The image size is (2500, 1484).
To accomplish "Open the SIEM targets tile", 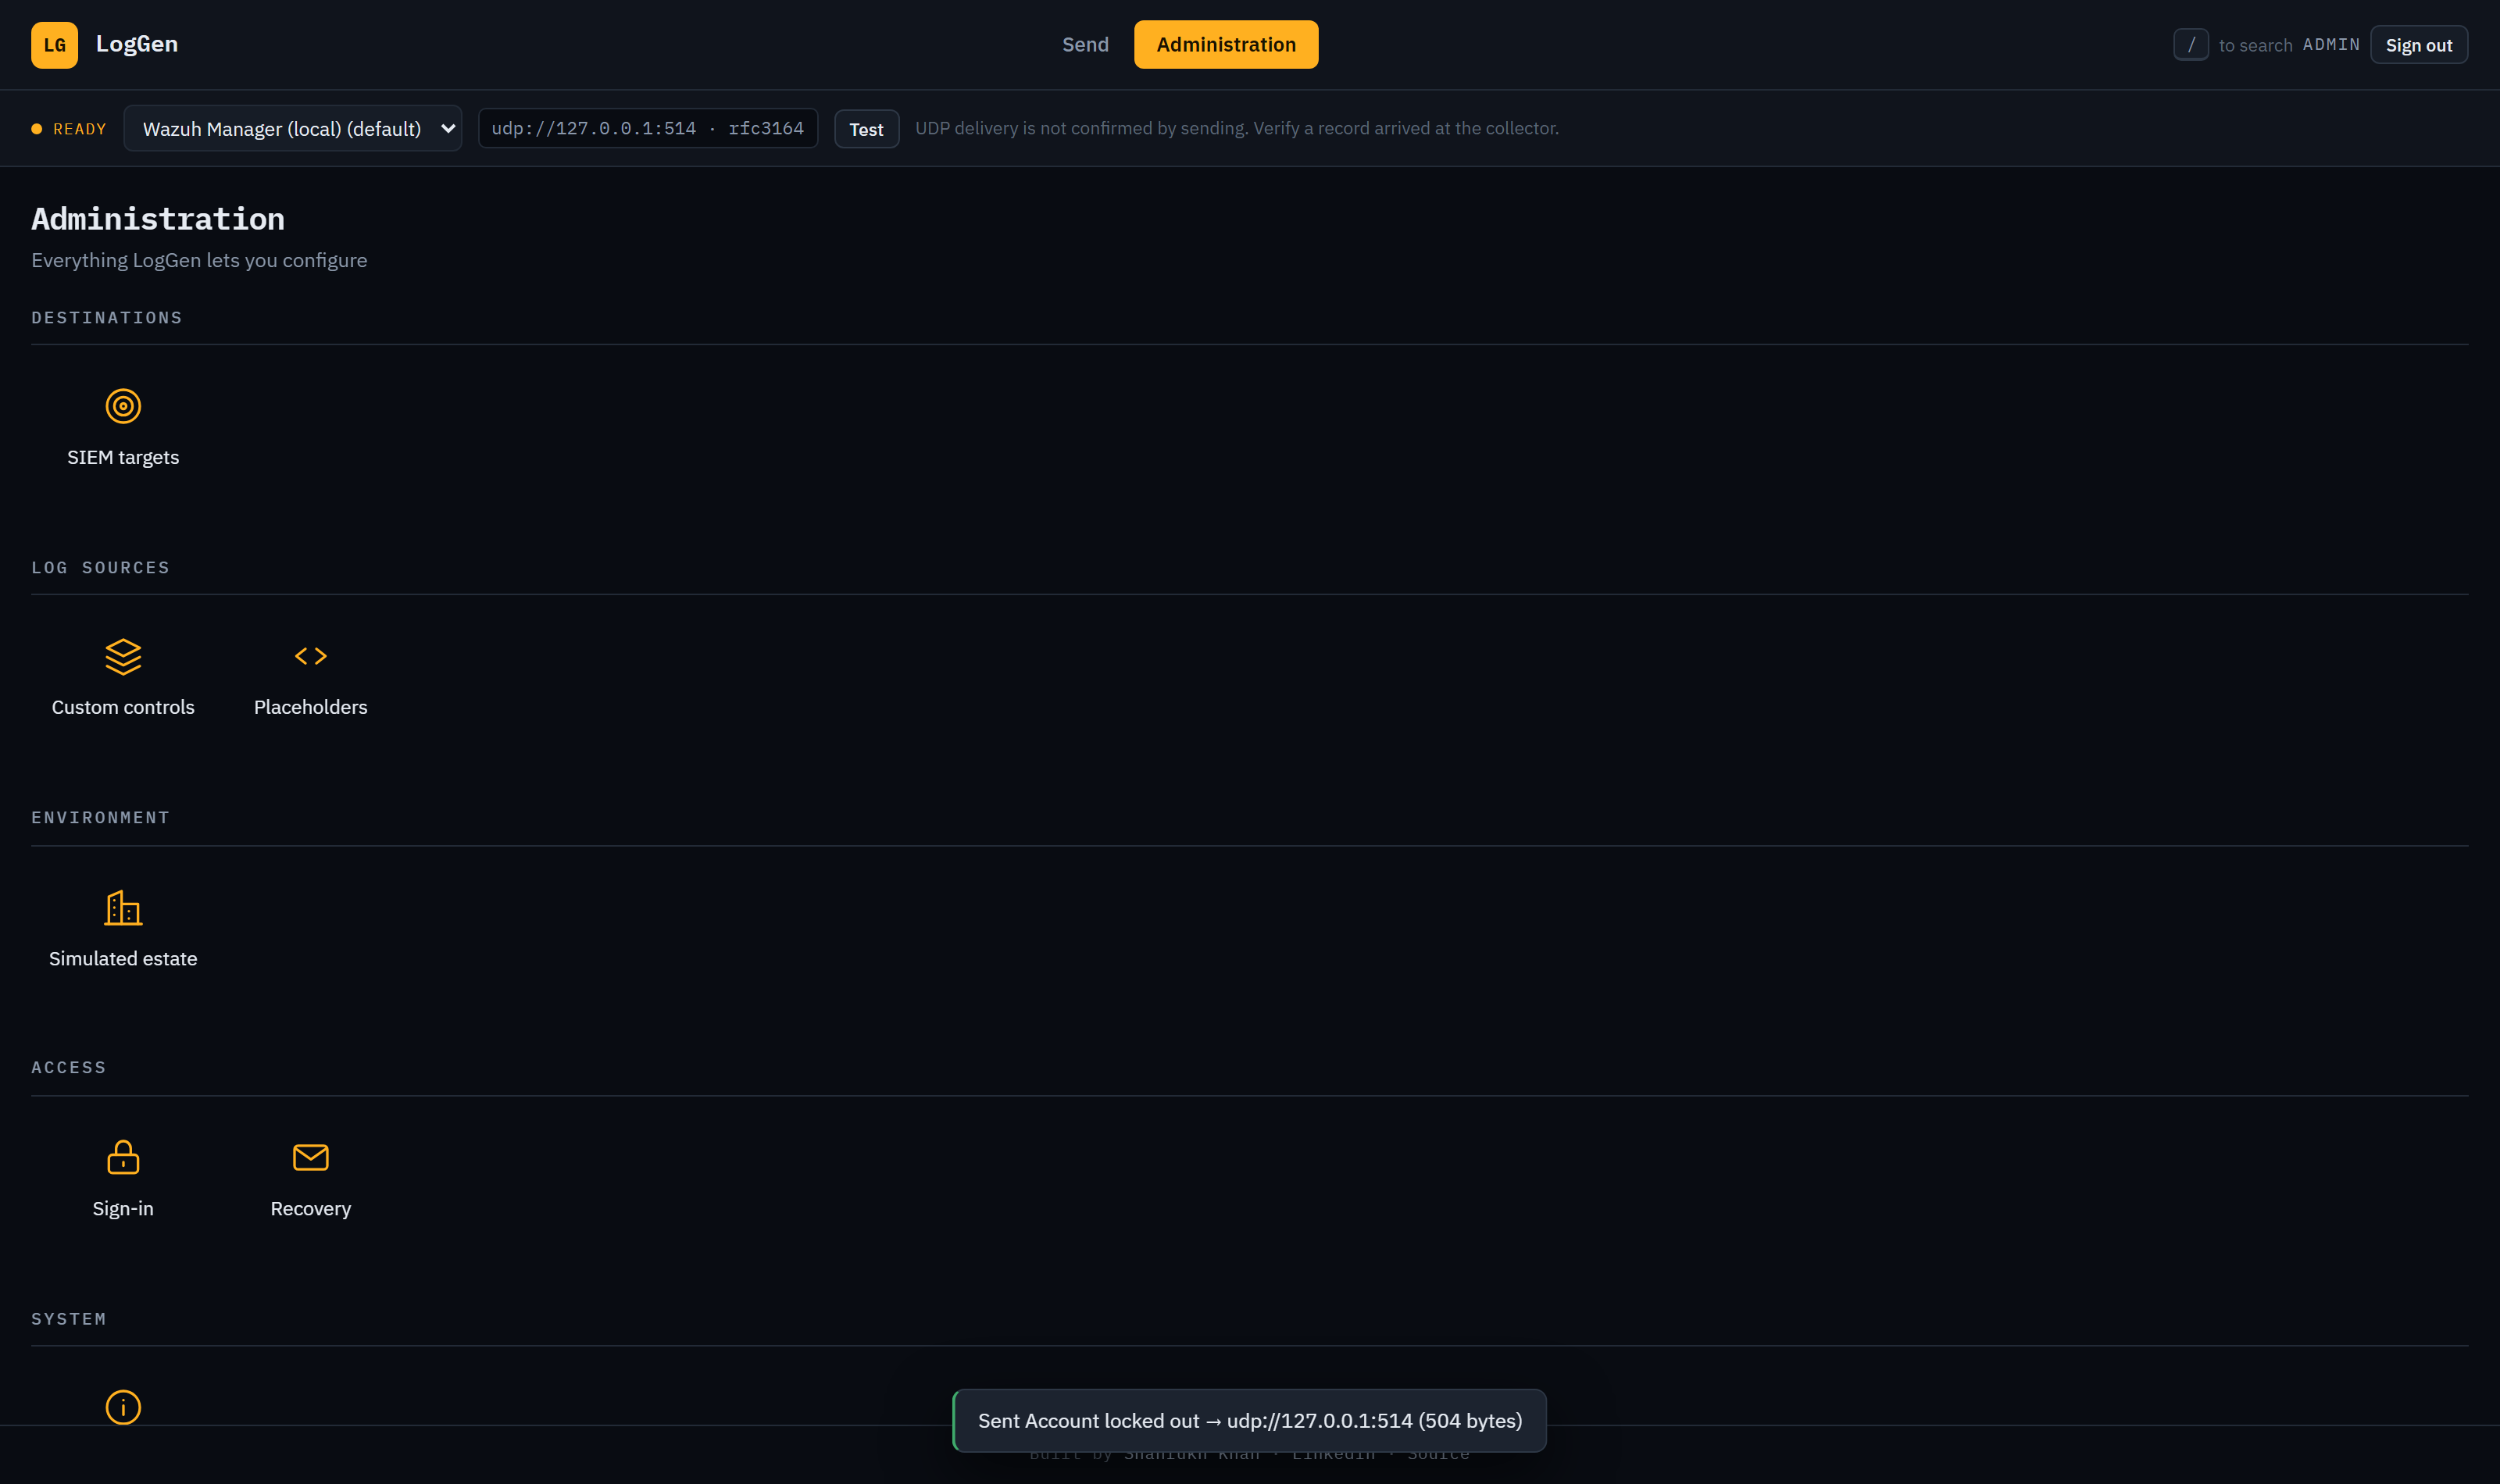I will [123, 428].
